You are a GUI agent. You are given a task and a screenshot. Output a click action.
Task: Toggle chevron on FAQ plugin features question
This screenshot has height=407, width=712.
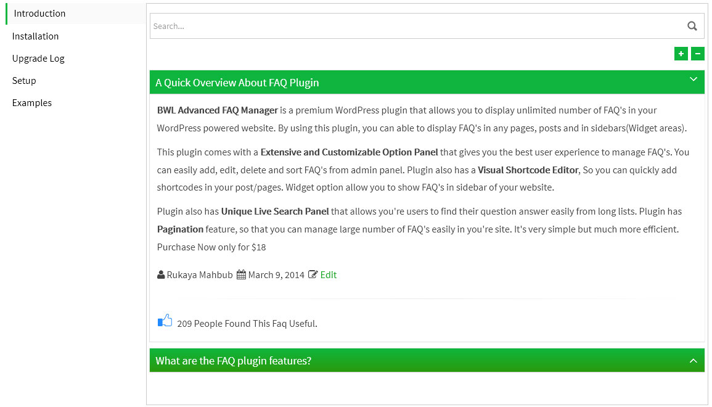(x=693, y=361)
